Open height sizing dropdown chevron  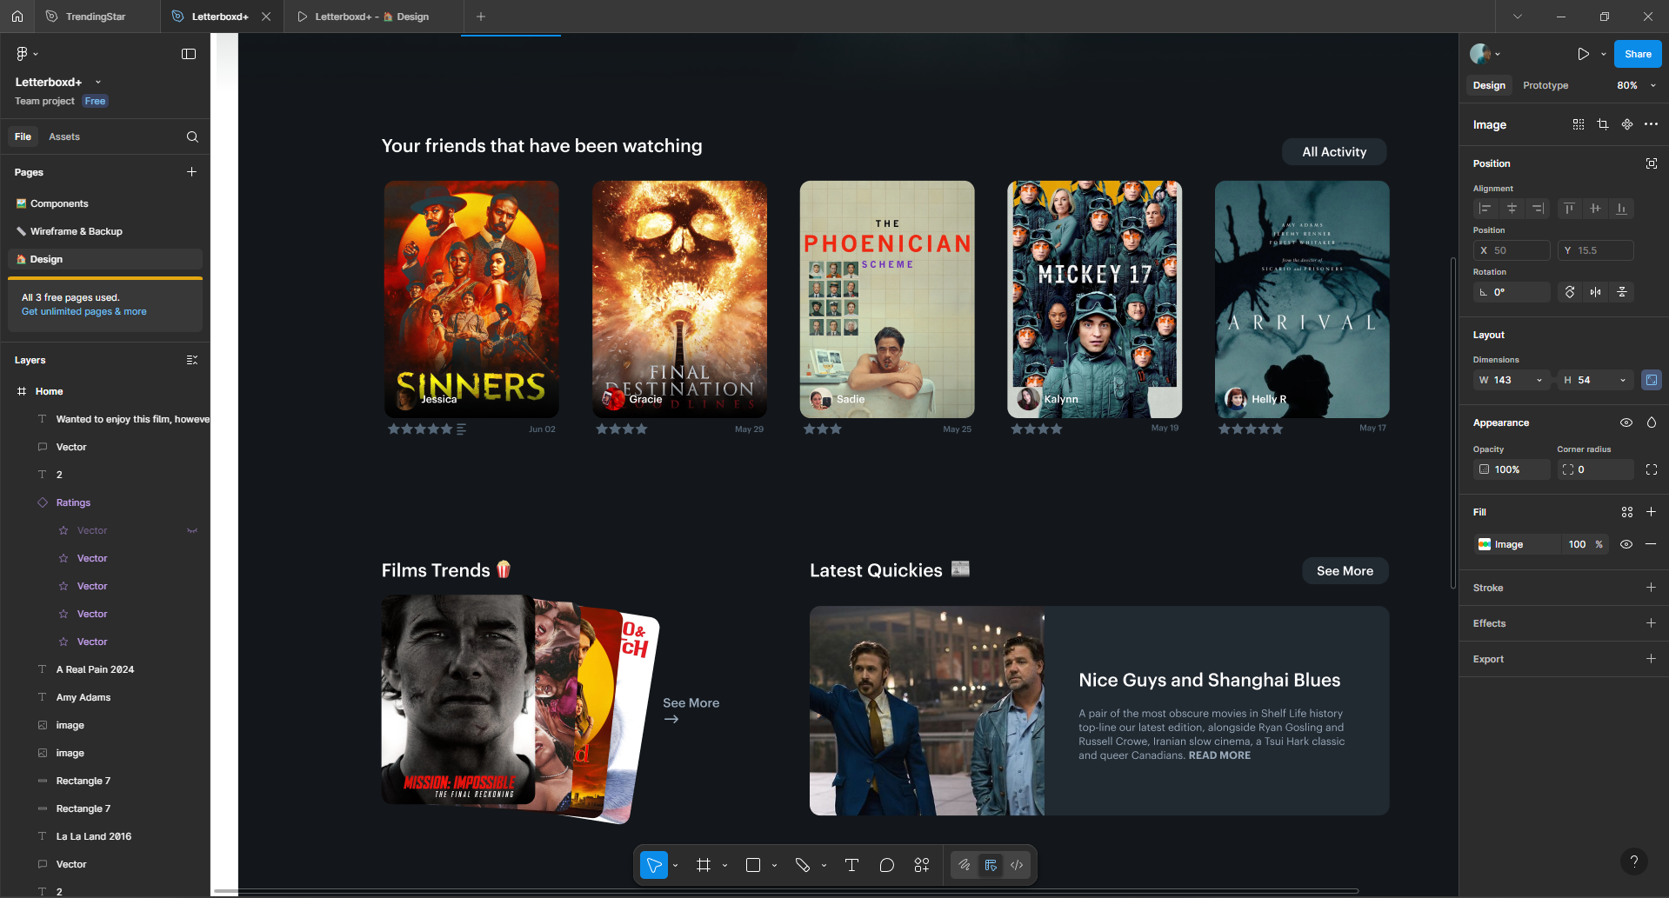point(1623,380)
